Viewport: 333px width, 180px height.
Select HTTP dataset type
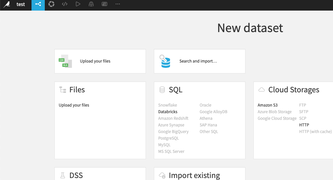point(304,125)
